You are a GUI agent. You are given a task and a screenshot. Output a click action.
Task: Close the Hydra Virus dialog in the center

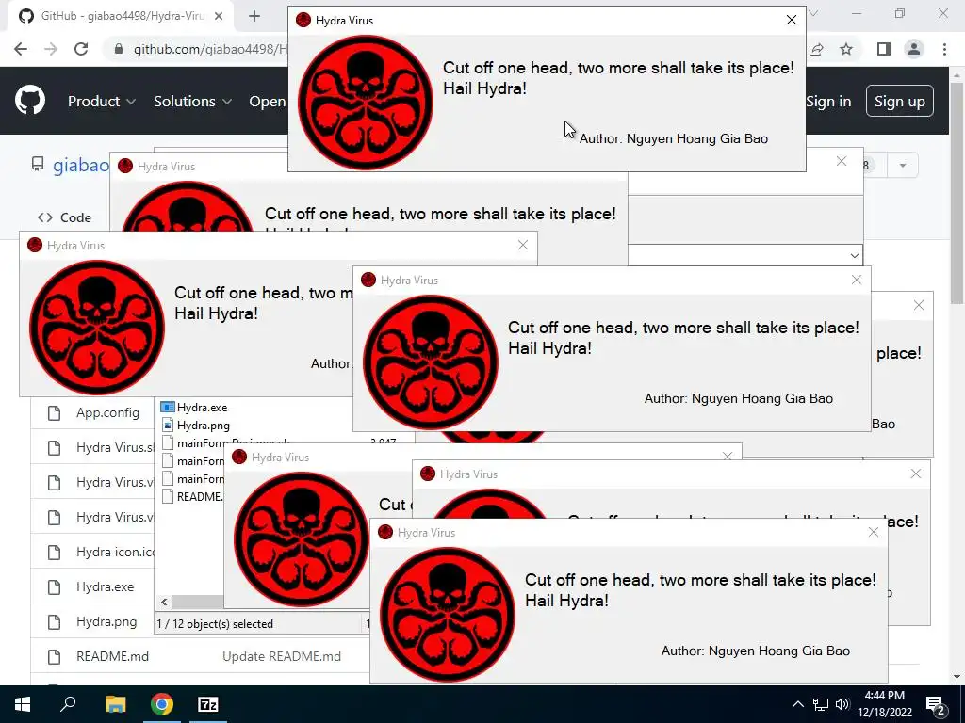(856, 281)
